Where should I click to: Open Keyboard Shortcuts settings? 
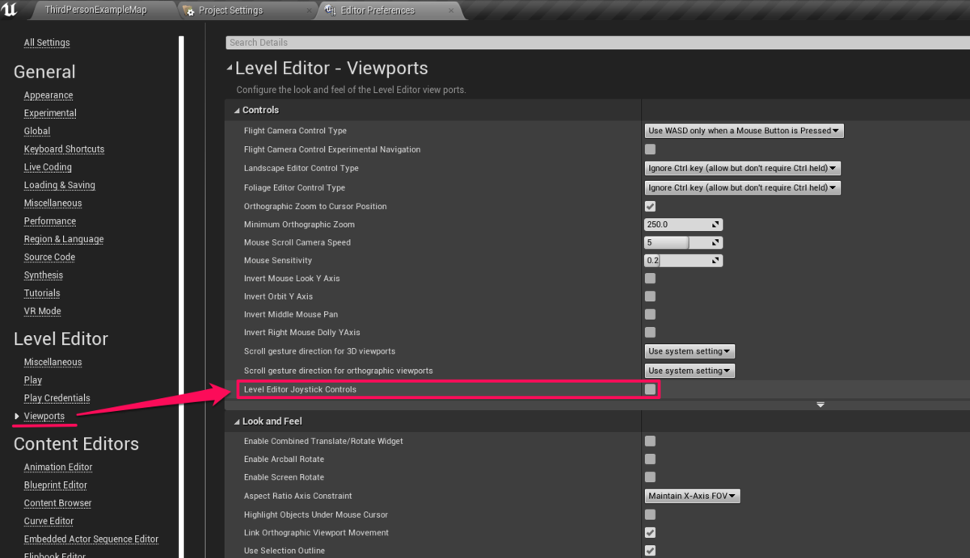pyautogui.click(x=64, y=149)
